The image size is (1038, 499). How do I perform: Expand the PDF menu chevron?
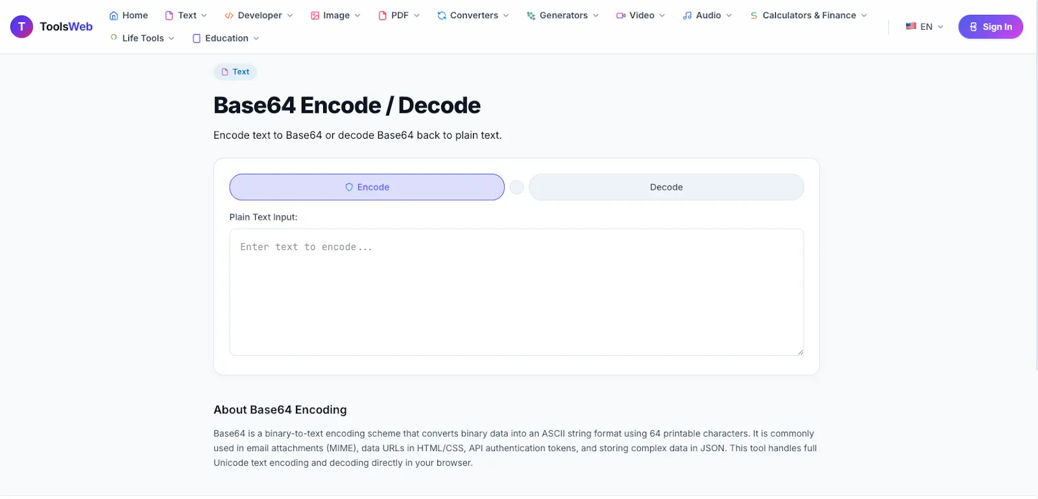tap(416, 16)
